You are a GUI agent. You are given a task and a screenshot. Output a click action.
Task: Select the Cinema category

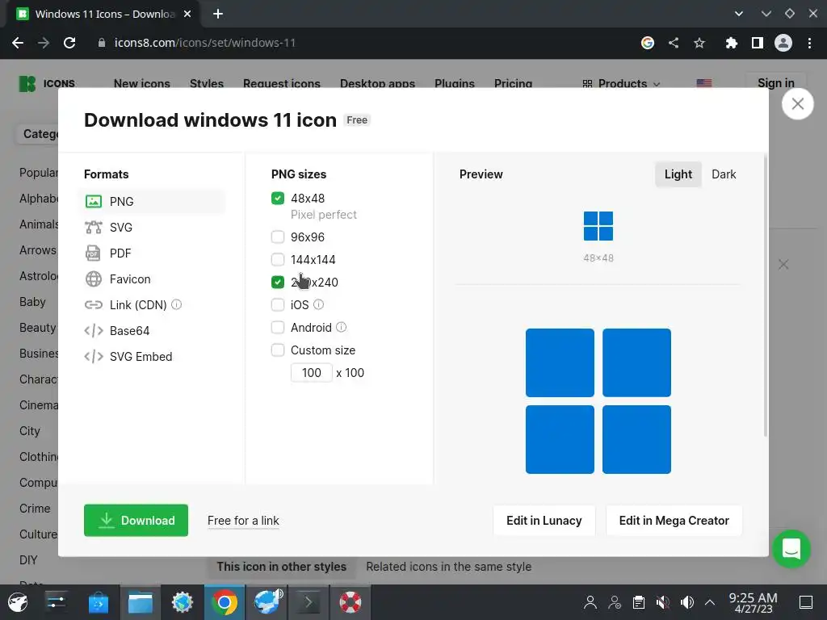(x=39, y=405)
